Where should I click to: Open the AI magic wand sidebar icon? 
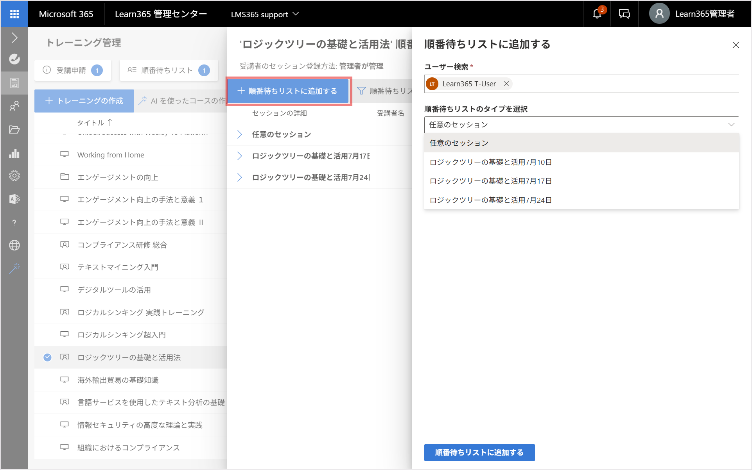14,268
